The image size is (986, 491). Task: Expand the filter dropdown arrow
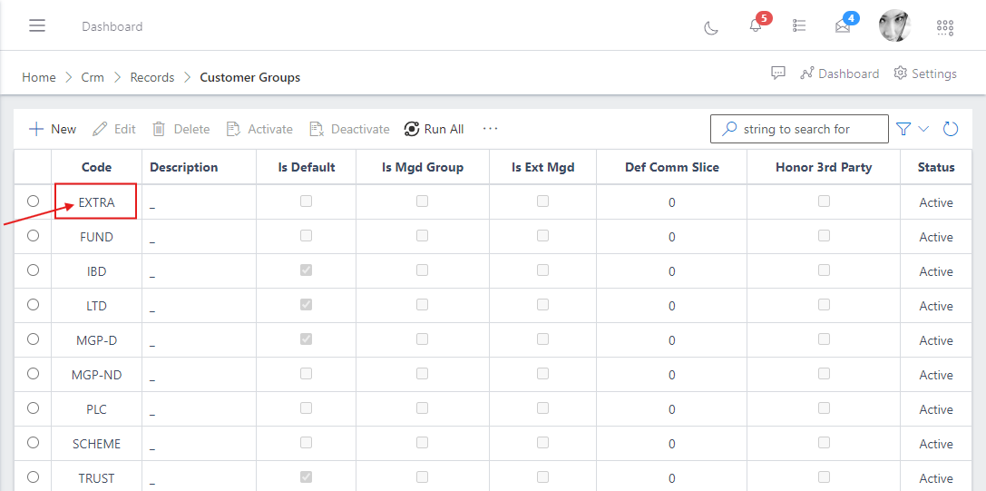(923, 129)
